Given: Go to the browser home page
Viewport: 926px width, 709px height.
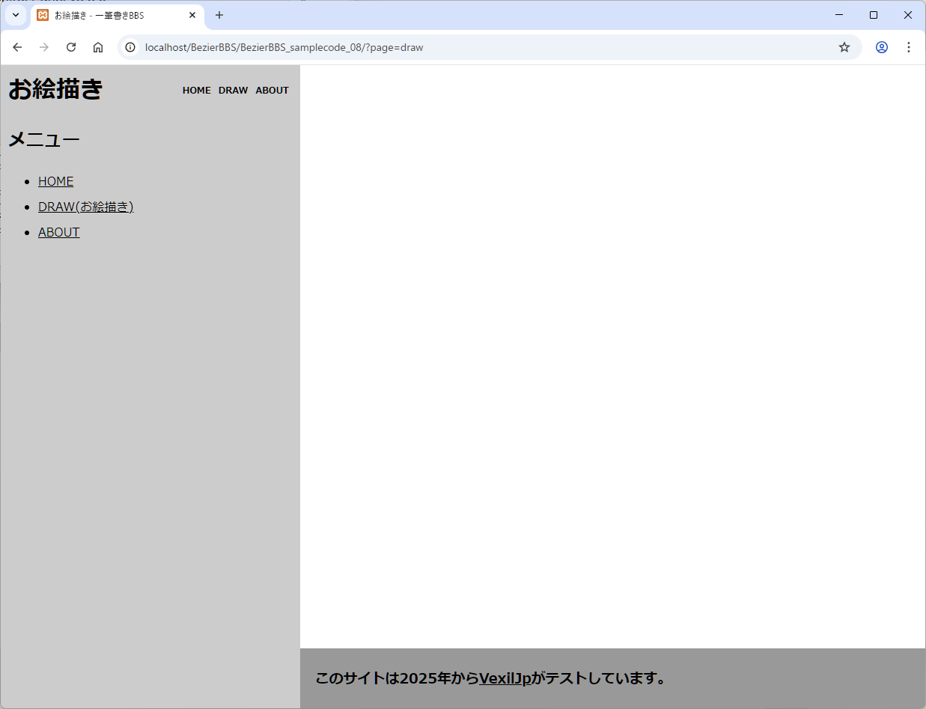Looking at the screenshot, I should pos(98,47).
